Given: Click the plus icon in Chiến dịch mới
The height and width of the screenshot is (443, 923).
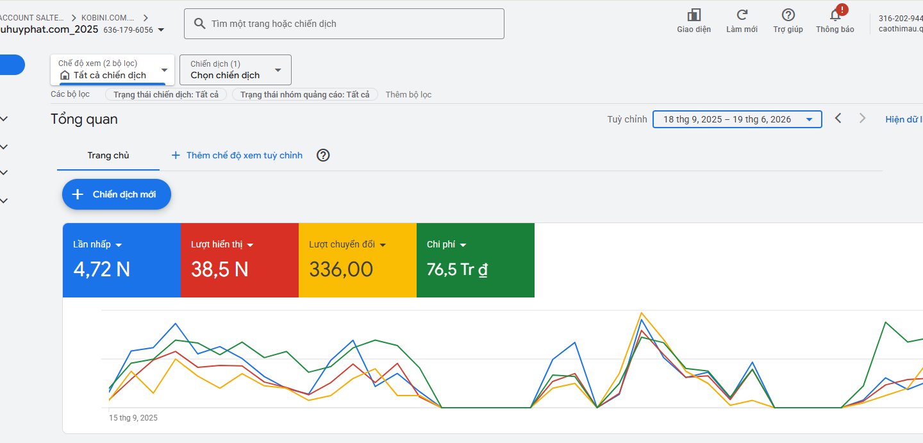Looking at the screenshot, I should pyautogui.click(x=78, y=194).
